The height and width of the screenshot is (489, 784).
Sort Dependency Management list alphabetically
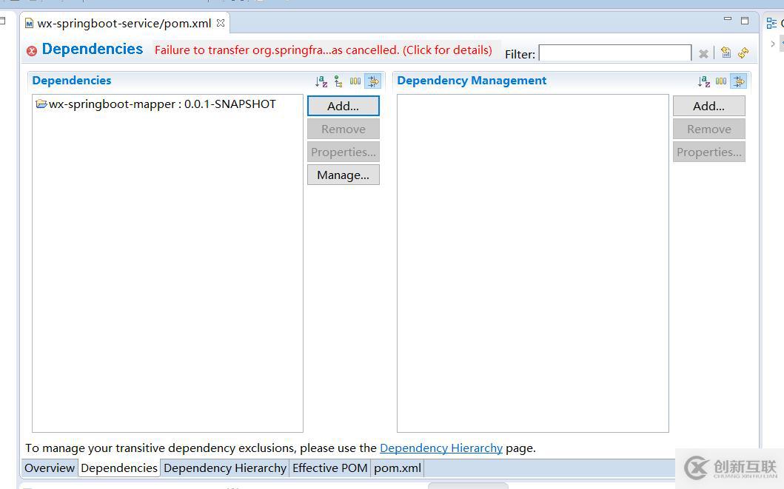(x=704, y=81)
